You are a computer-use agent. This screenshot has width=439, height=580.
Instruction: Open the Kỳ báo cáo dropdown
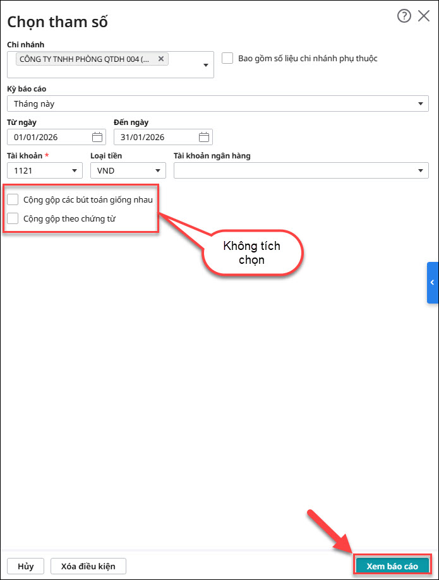[x=421, y=104]
